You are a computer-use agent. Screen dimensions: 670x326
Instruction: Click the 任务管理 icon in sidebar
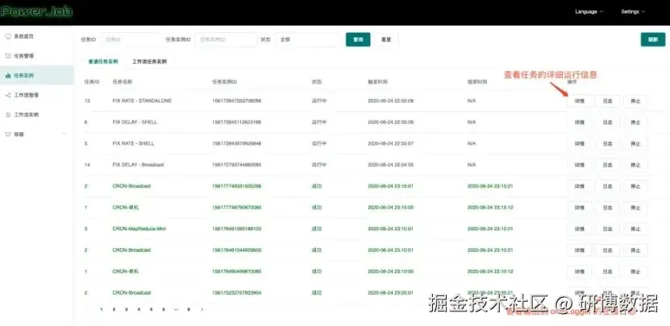pos(8,56)
